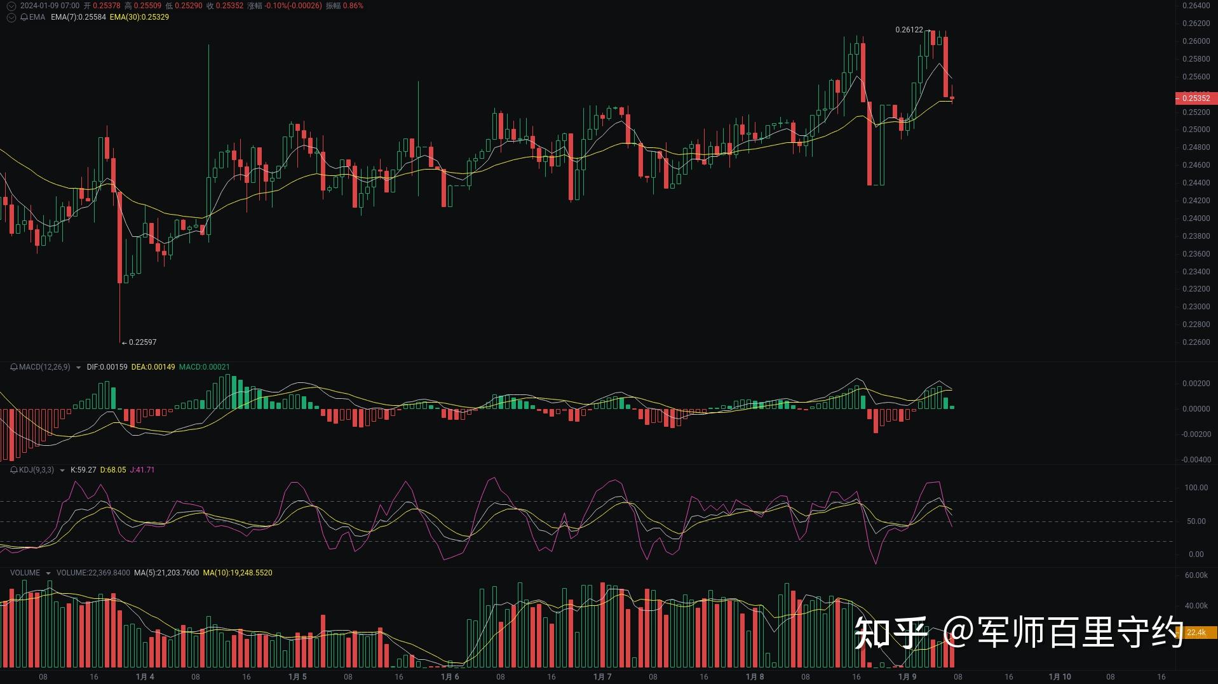Image resolution: width=1218 pixels, height=684 pixels.
Task: Click the KDJ axis 50.00 label
Action: (1196, 521)
